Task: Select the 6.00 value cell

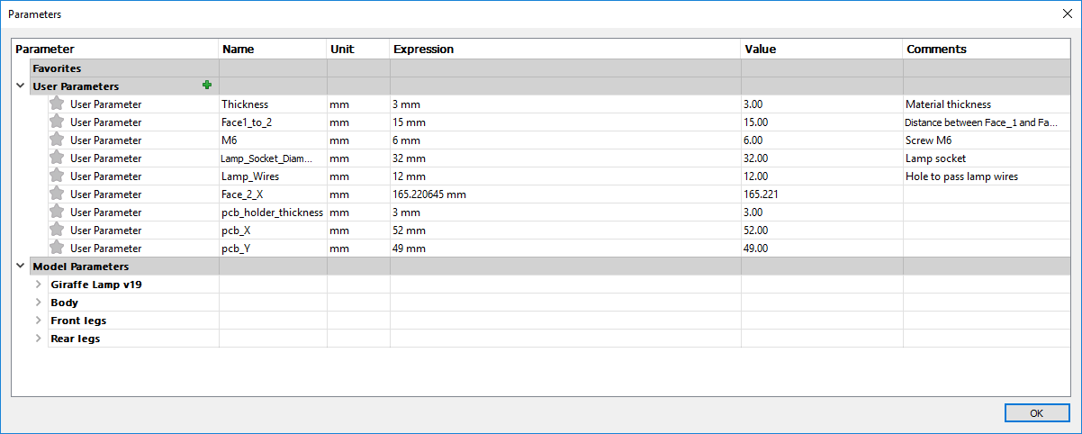Action: [x=822, y=140]
